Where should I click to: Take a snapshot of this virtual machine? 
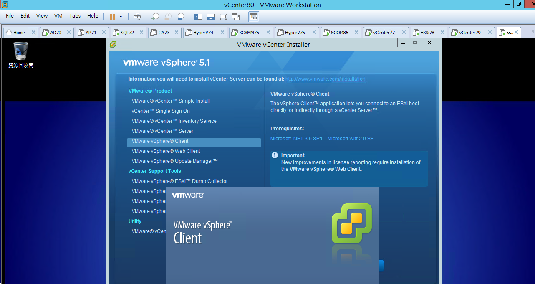[155, 16]
